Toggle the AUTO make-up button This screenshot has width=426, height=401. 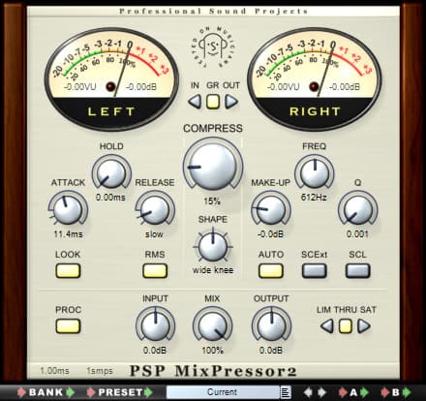271,271
